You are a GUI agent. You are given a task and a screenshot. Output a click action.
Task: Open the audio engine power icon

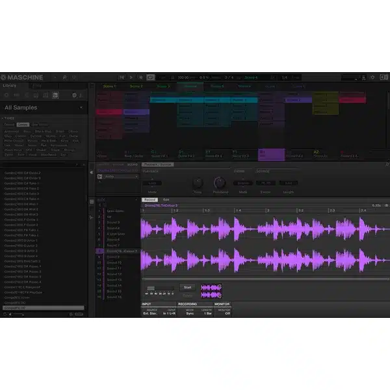point(372,77)
